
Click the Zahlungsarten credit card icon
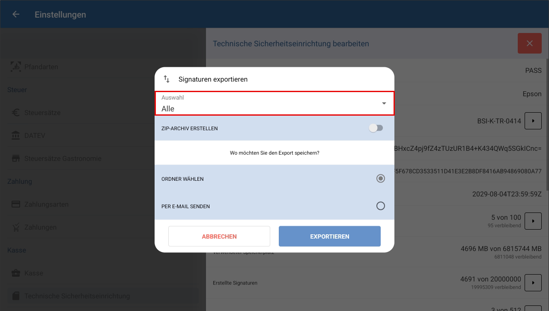[16, 204]
